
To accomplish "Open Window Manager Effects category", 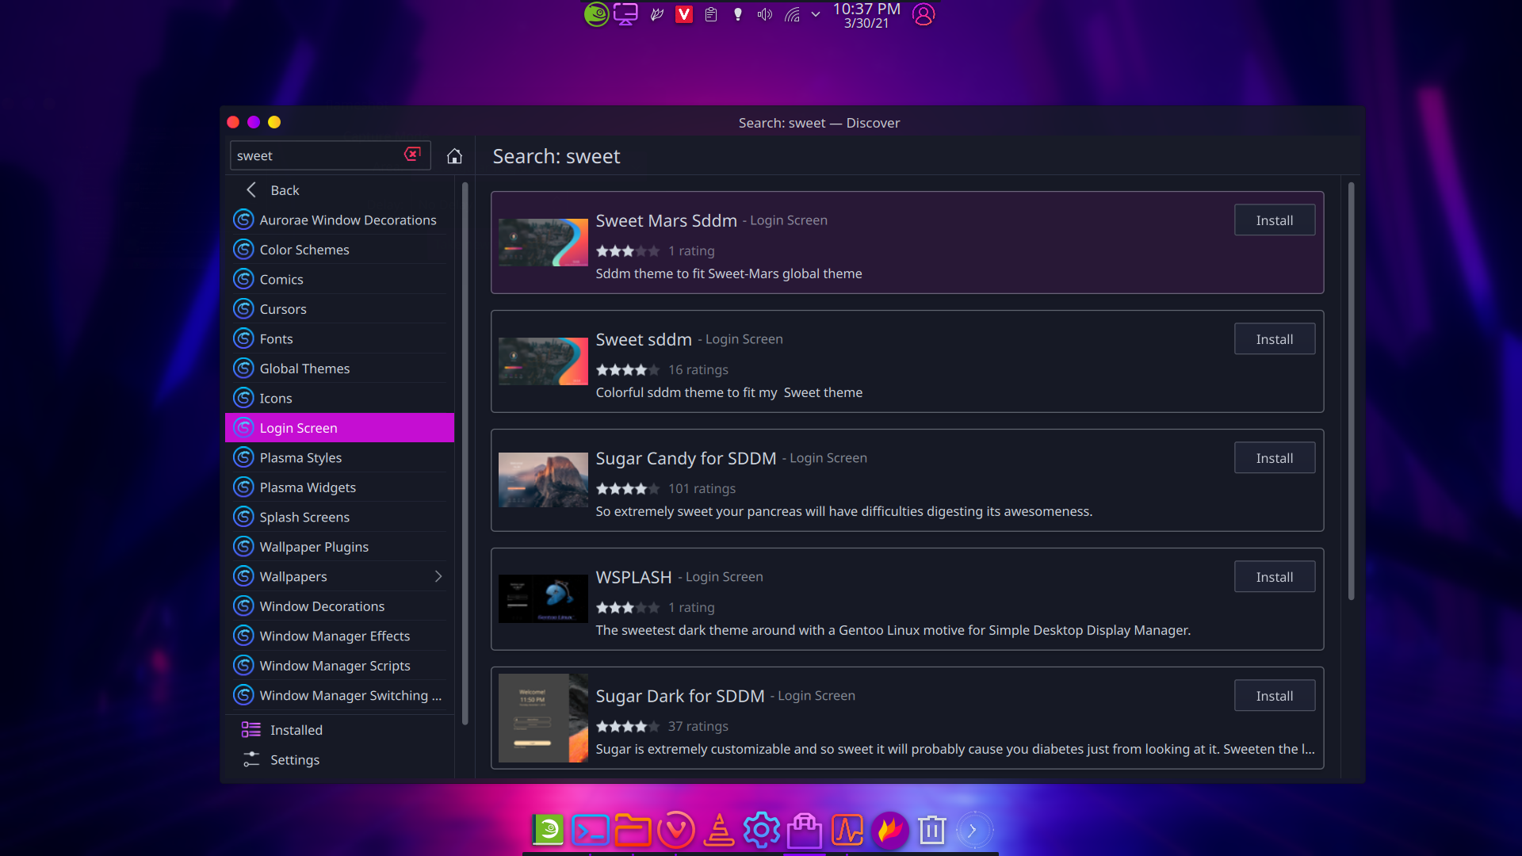I will (x=339, y=636).
